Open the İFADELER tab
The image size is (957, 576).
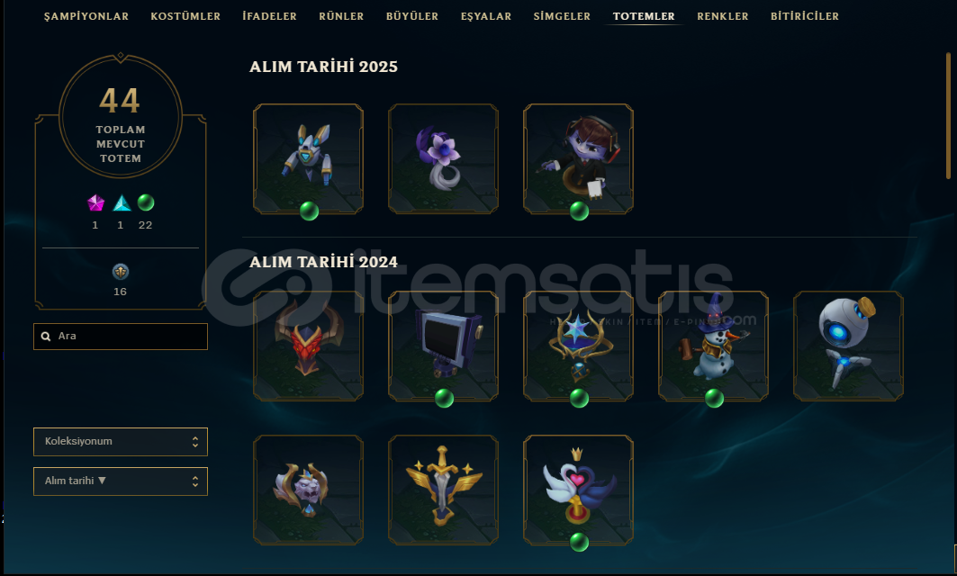(x=269, y=16)
